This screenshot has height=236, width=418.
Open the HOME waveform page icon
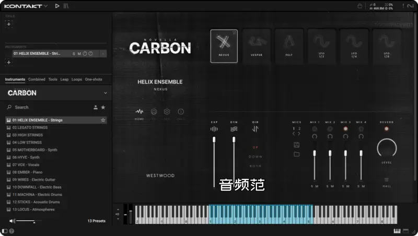(x=140, y=112)
